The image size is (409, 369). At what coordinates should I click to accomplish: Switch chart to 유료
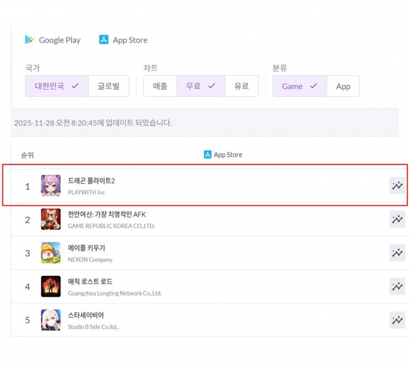point(241,86)
